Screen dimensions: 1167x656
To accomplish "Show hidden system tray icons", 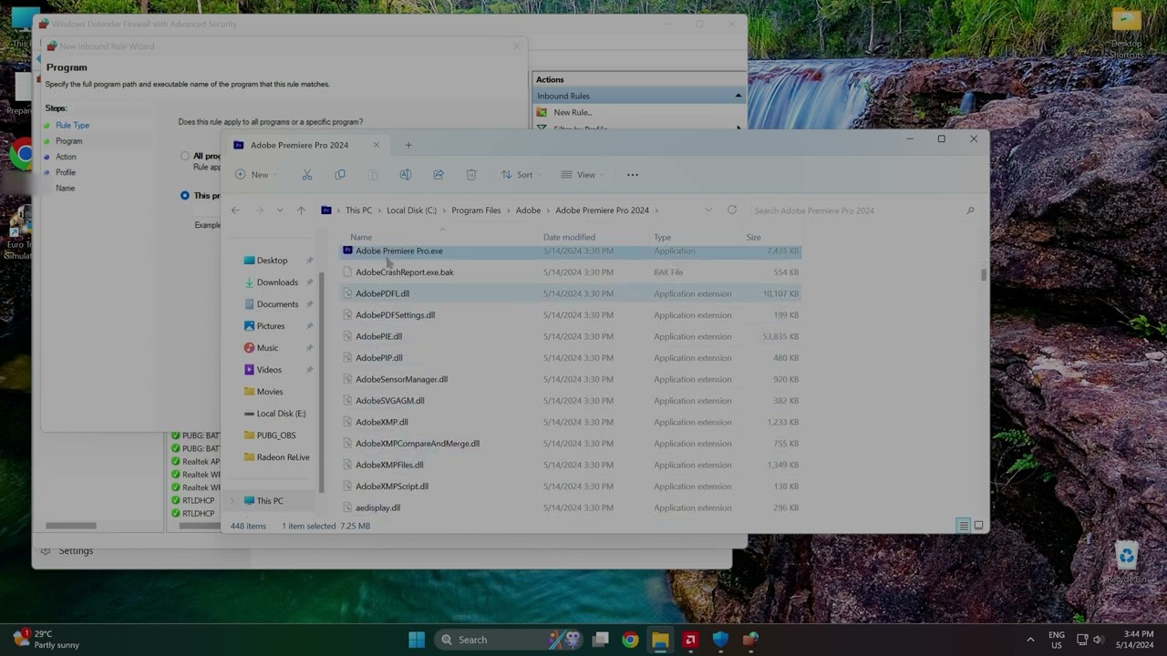I will coord(1030,640).
